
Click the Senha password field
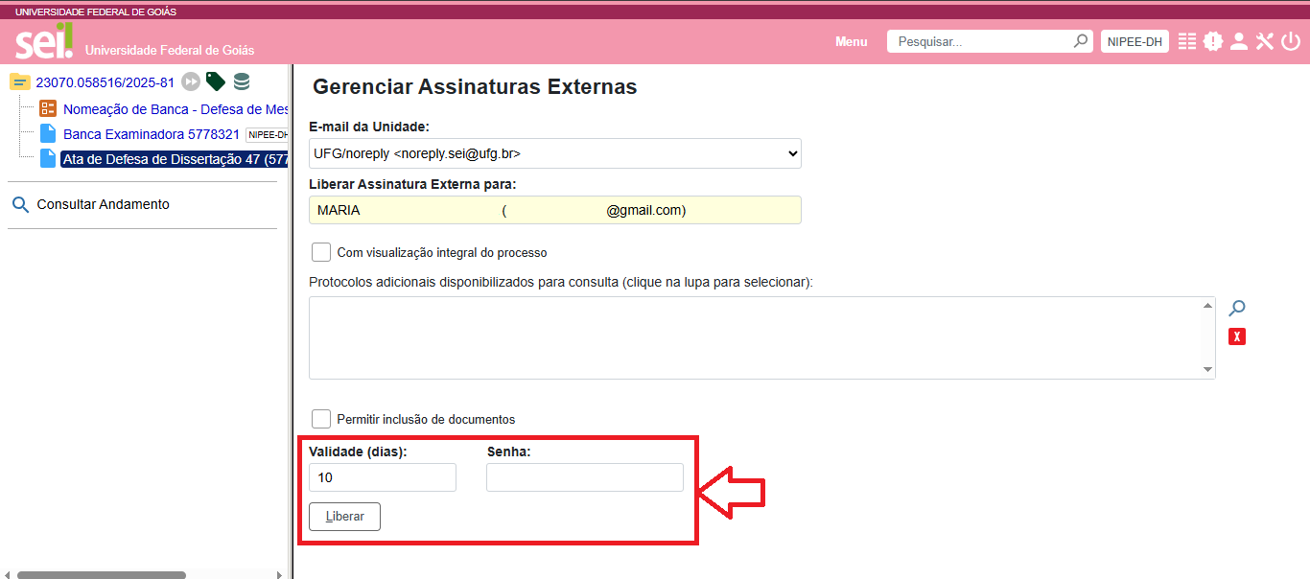click(584, 477)
